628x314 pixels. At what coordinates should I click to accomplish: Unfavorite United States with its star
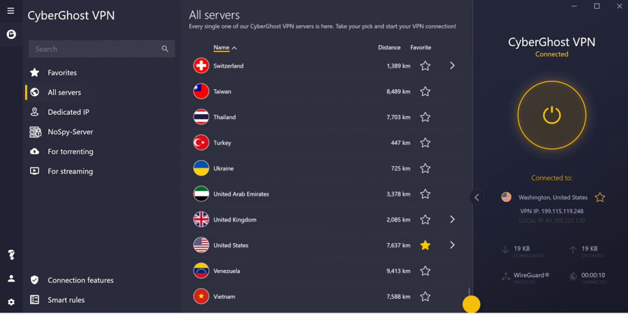click(x=425, y=245)
